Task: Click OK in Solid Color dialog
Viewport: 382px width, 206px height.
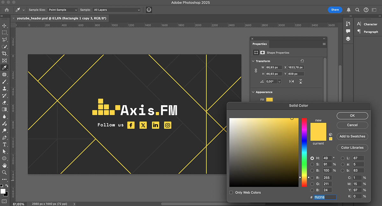Action: (x=352, y=116)
